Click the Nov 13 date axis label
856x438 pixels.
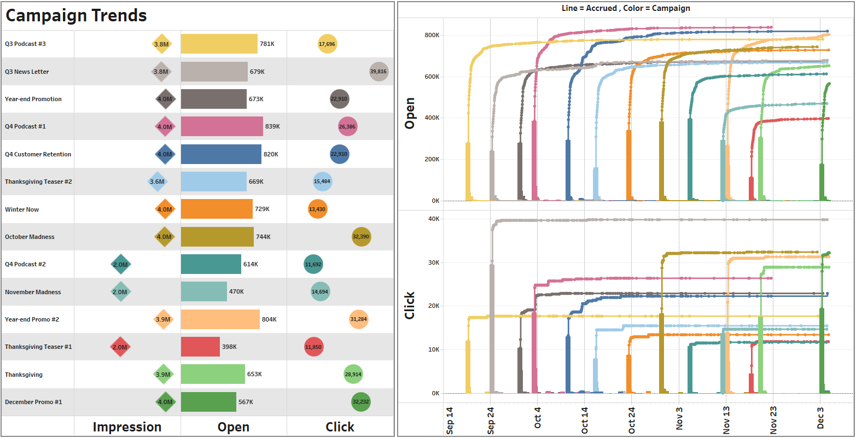(x=726, y=420)
